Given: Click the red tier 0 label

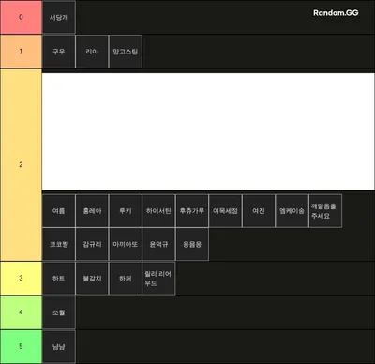Looking at the screenshot, I should [x=21, y=17].
